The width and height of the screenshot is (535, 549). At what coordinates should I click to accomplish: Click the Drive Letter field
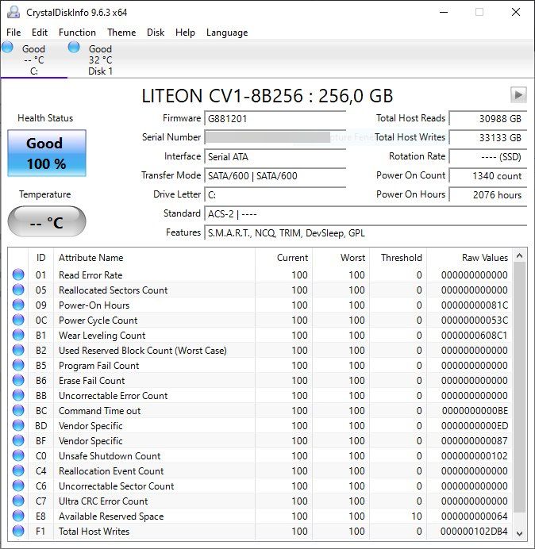(275, 194)
